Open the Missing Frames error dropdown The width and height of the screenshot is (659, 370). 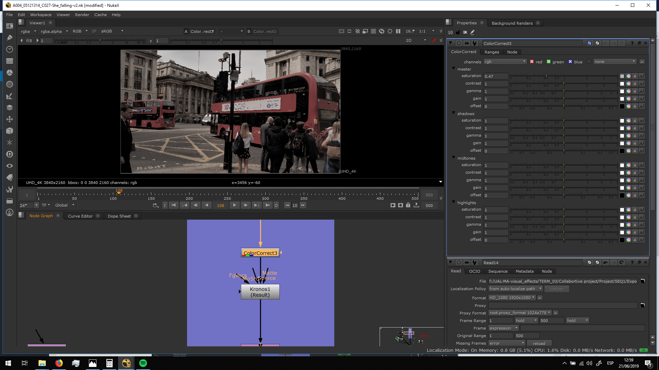pos(507,343)
